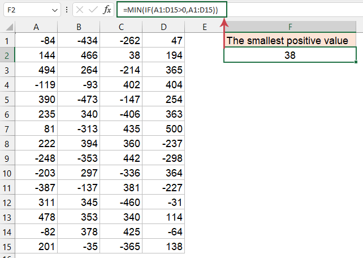
Task: Select column A header
Action: (x=36, y=27)
